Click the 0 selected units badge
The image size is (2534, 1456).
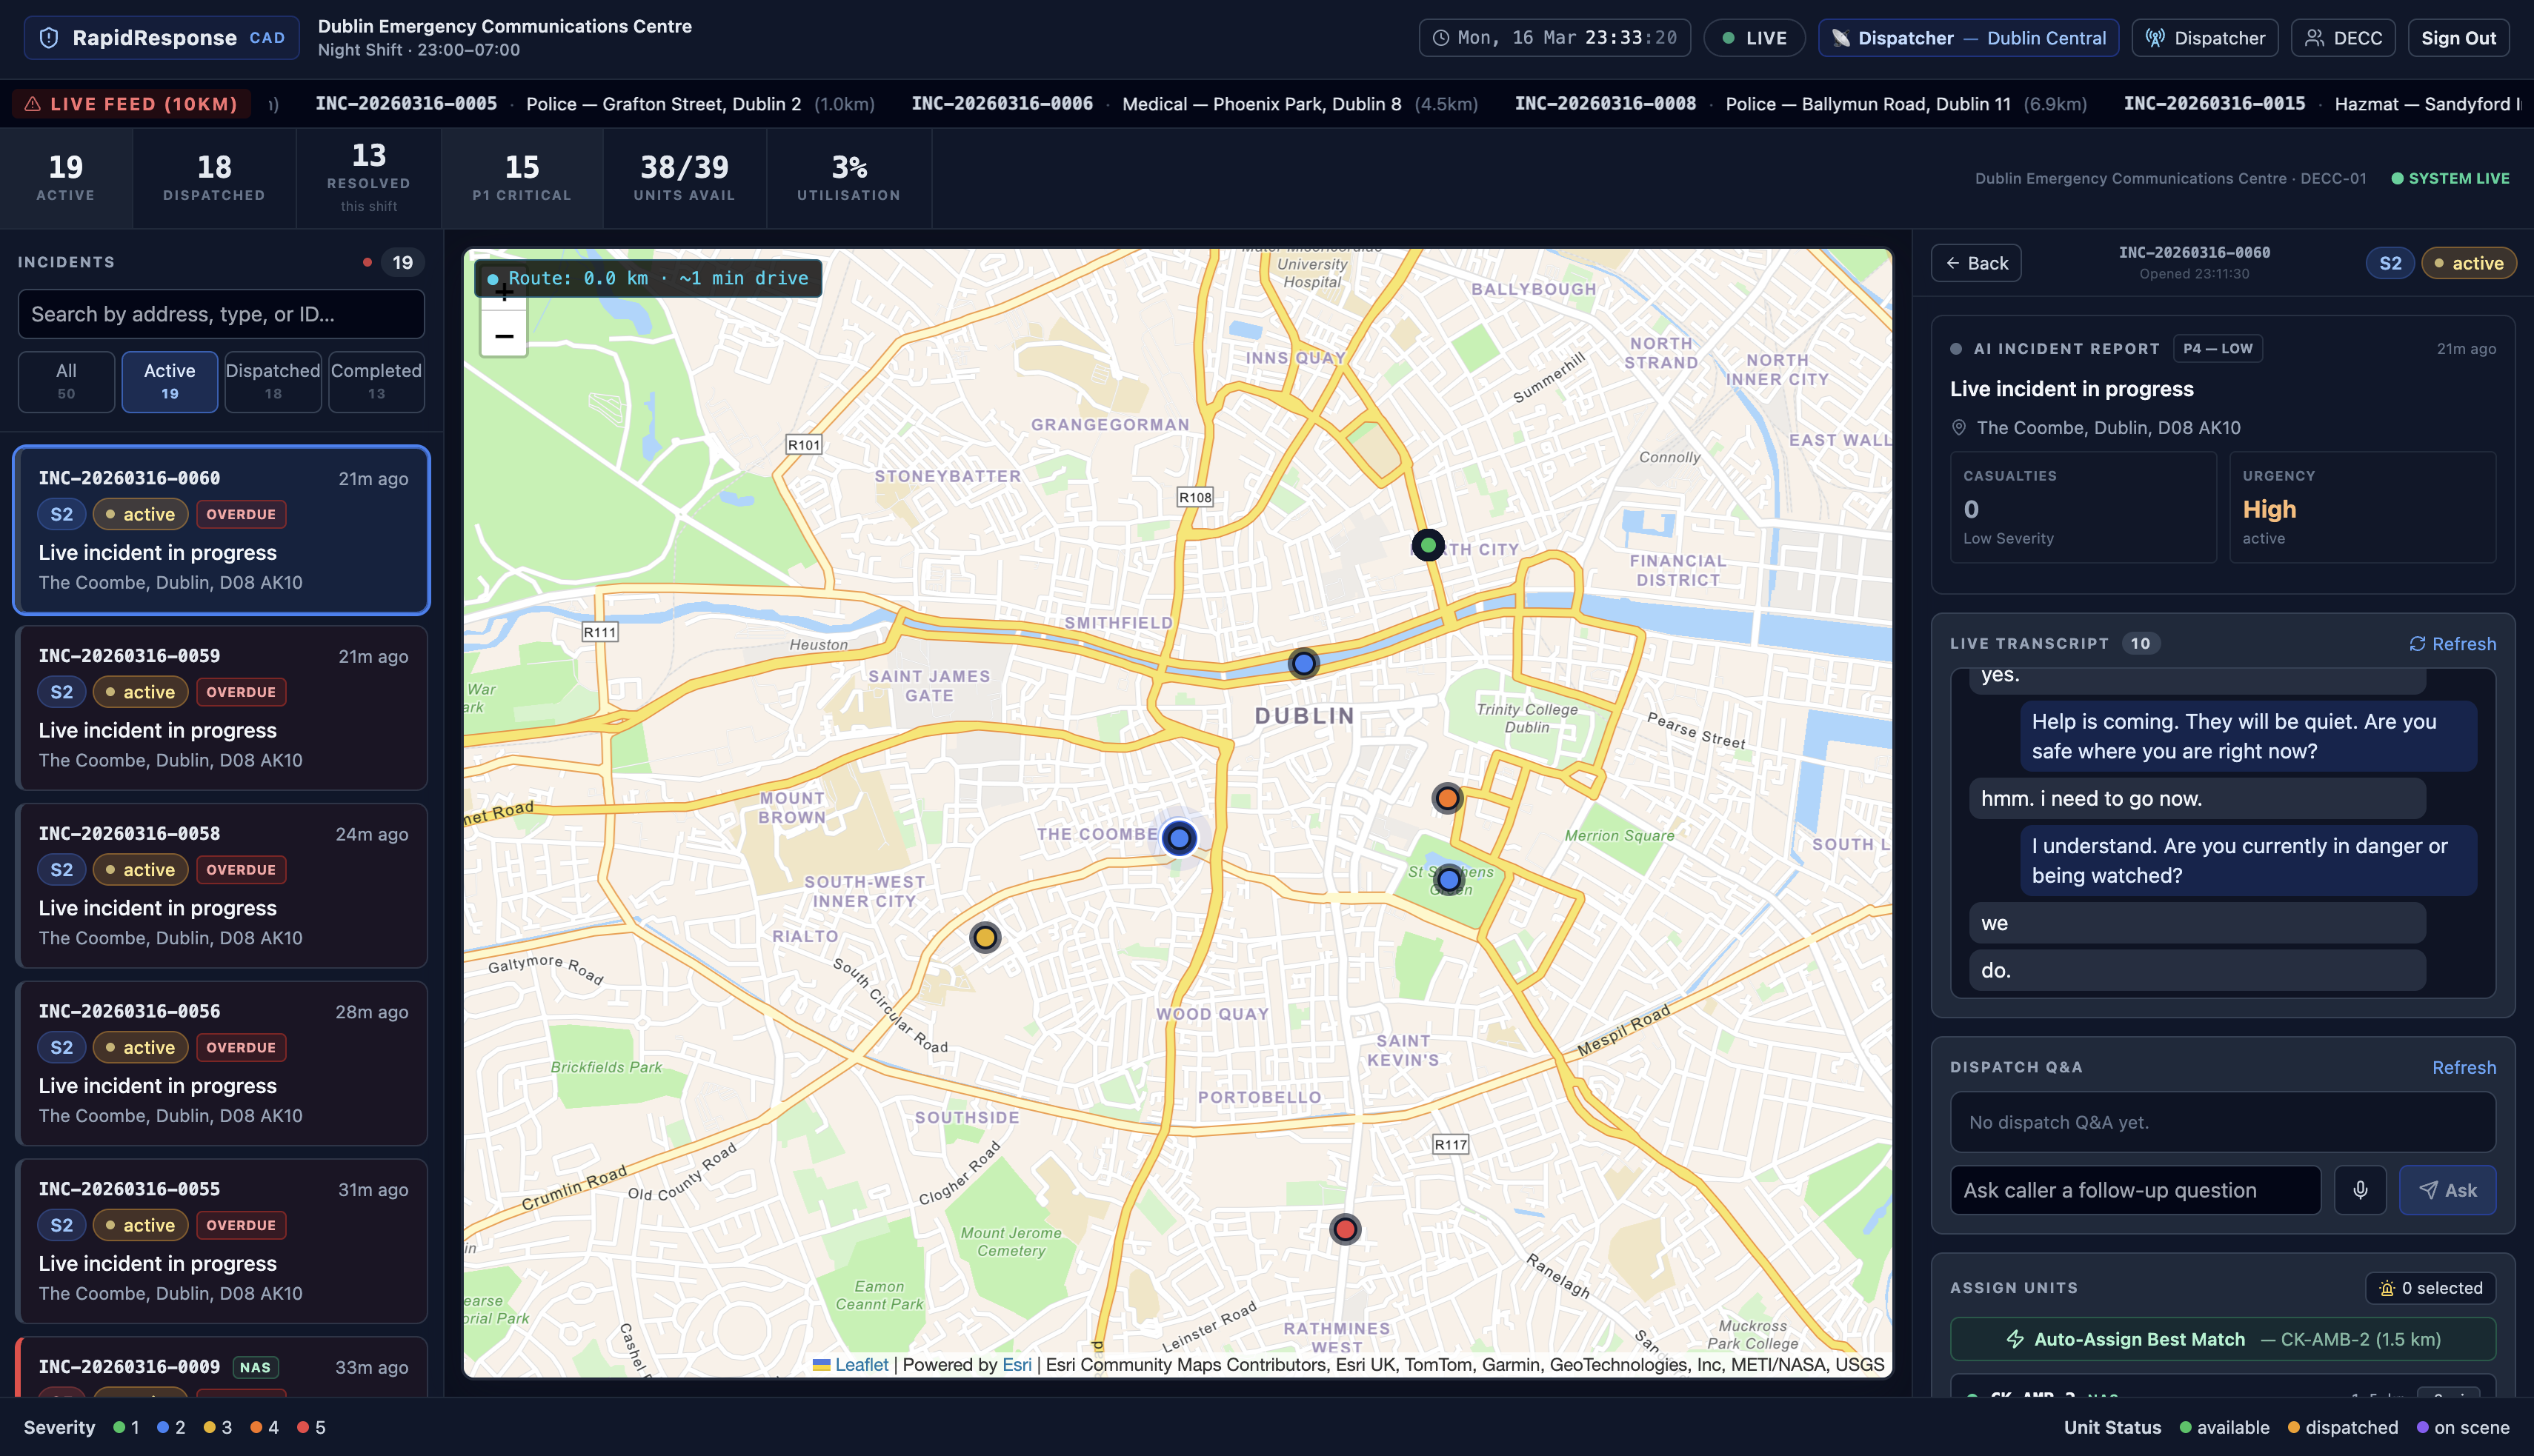point(2430,1288)
